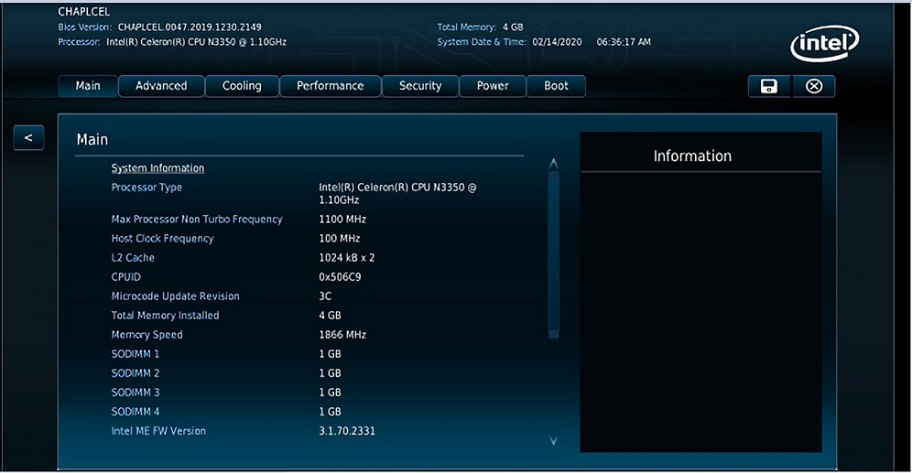
Task: Click the header Processor name text
Action: coord(196,42)
